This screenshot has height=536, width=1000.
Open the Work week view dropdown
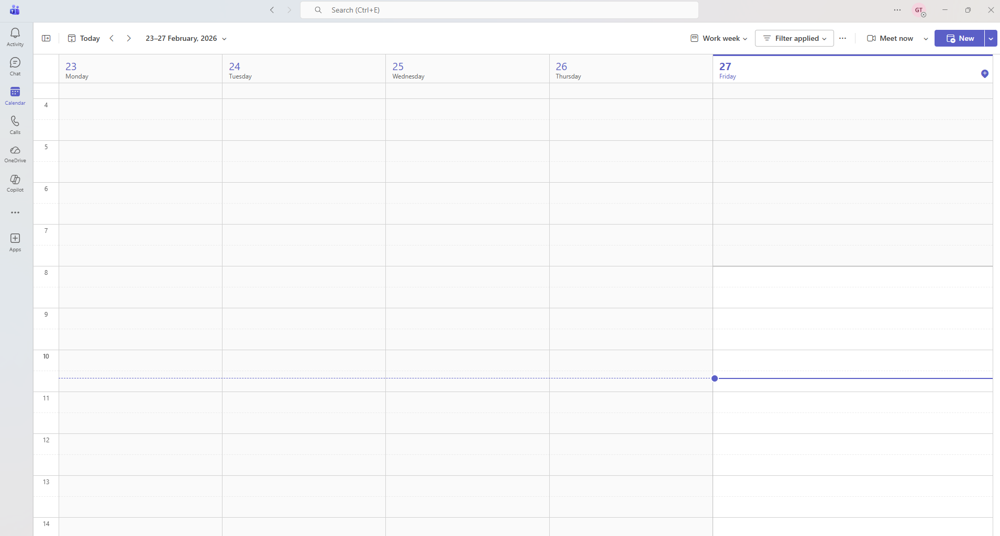point(717,38)
